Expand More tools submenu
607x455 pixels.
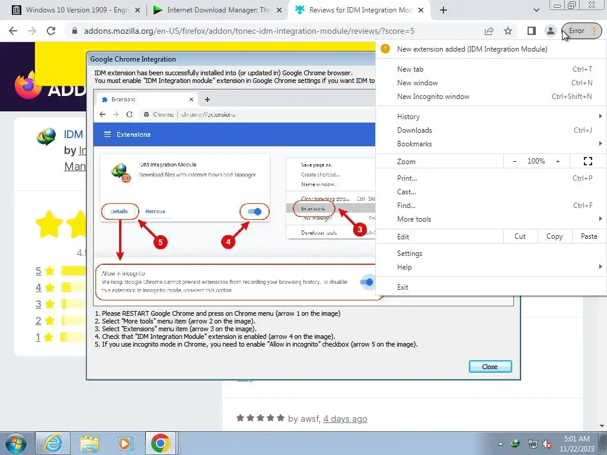[491, 219]
